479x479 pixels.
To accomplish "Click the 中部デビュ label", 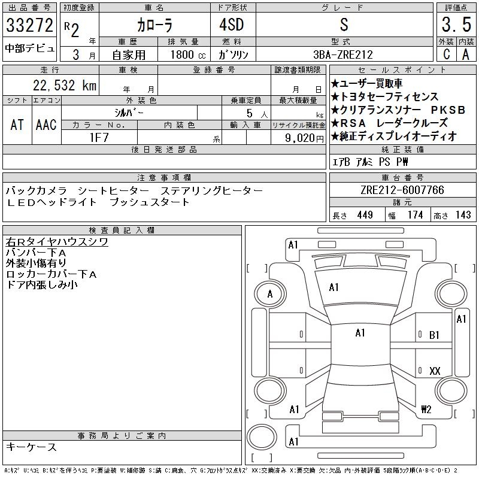I will click(x=29, y=48).
